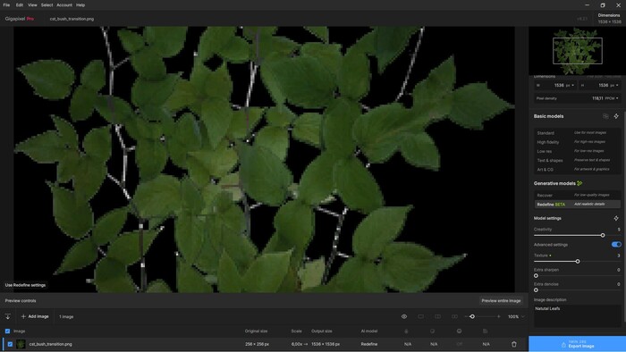Click the Redefine AI model cell
Screen dimensions: 626x352
pyautogui.click(x=368, y=344)
